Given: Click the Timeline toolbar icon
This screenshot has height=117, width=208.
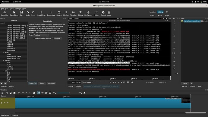Looking at the screenshot, I should 73,14.
